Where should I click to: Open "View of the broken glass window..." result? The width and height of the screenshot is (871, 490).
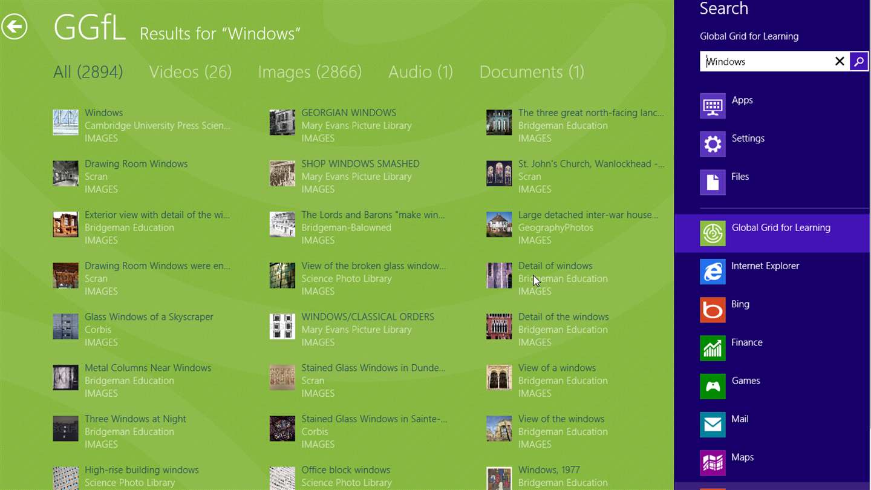click(x=358, y=278)
